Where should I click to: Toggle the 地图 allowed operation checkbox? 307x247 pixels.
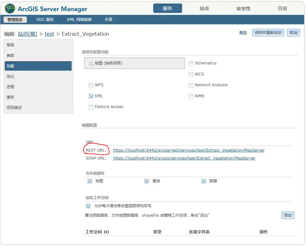coord(90,181)
